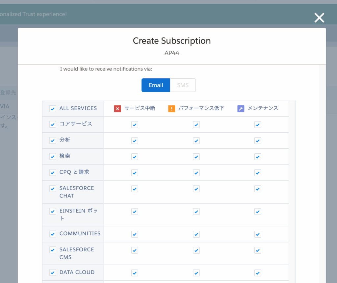
Task: Click the orange performance degradation warning icon
Action: coord(172,109)
